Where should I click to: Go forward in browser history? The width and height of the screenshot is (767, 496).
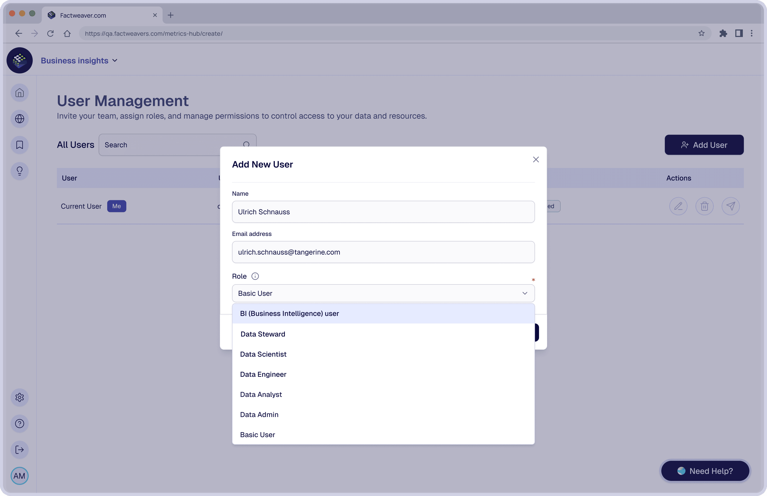(x=34, y=33)
